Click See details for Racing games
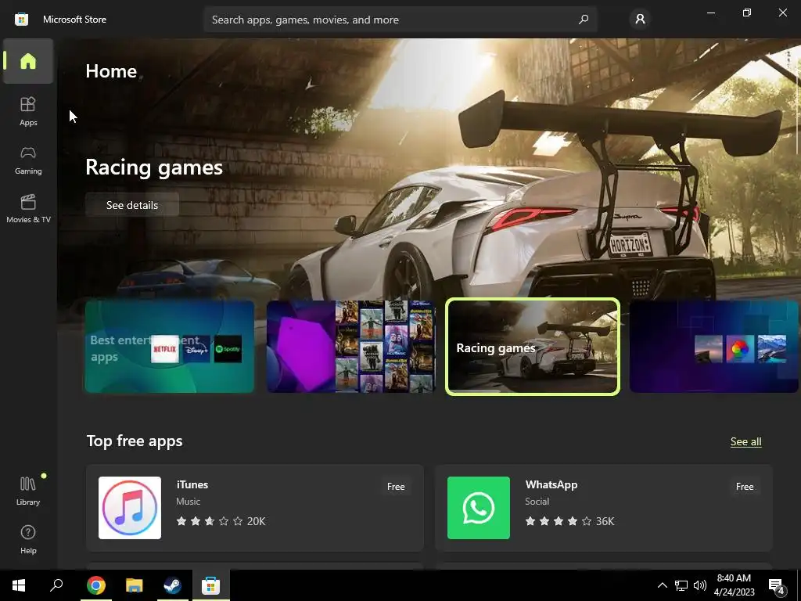This screenshot has height=601, width=801. [x=131, y=205]
